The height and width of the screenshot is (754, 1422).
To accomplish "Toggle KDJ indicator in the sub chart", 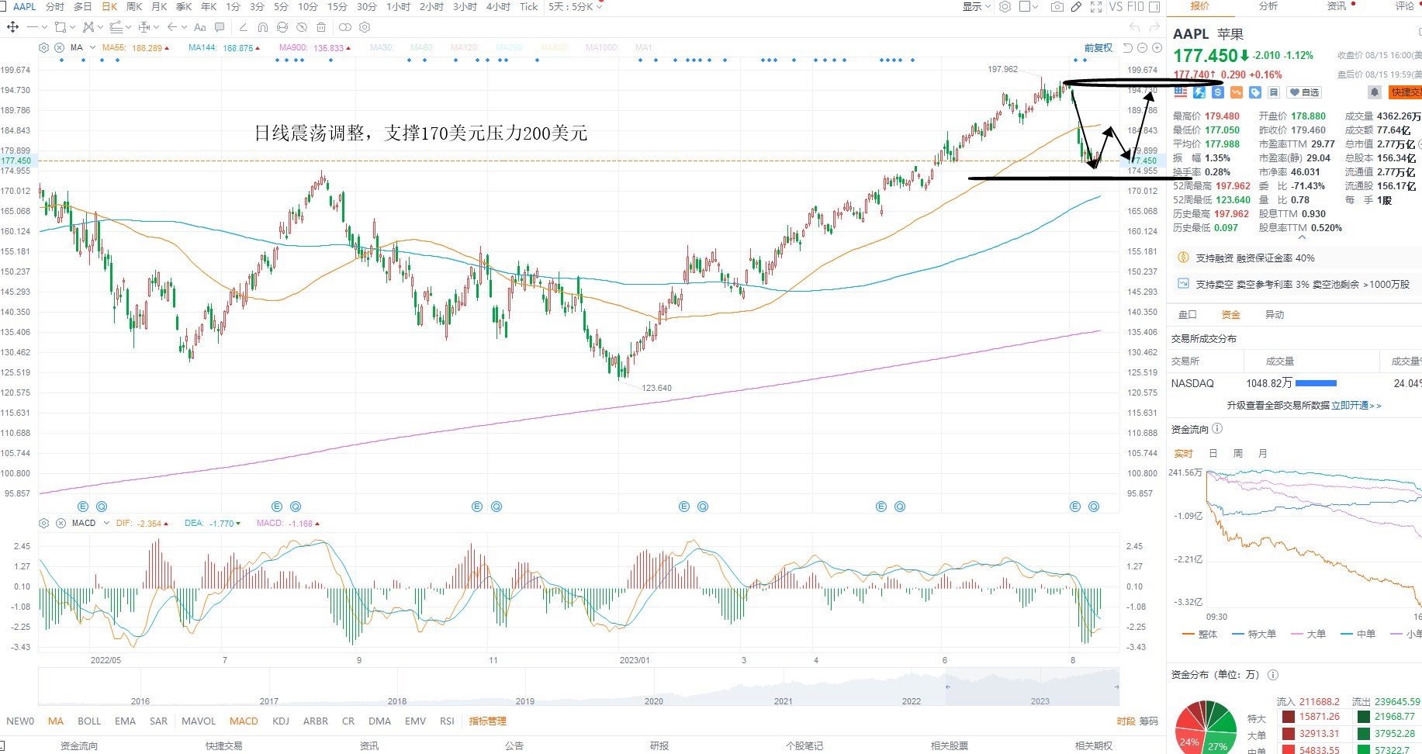I will (281, 721).
